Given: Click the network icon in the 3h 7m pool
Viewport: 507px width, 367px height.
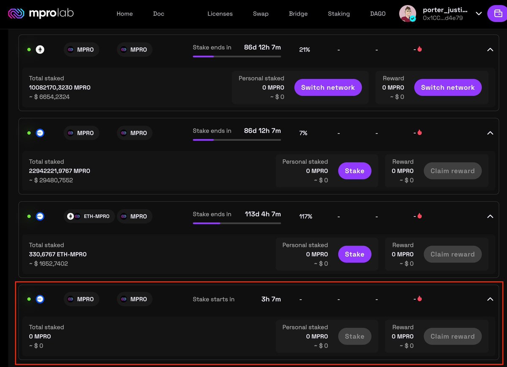Looking at the screenshot, I should [40, 299].
